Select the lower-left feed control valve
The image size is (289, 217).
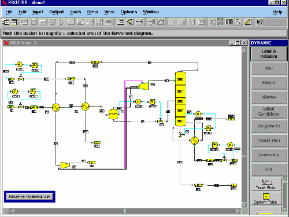(x=20, y=106)
